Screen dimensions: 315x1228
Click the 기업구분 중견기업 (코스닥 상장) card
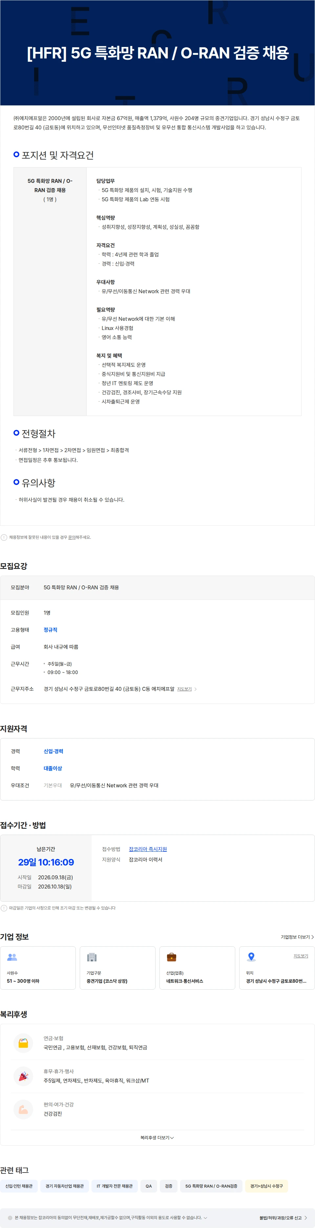click(x=118, y=968)
